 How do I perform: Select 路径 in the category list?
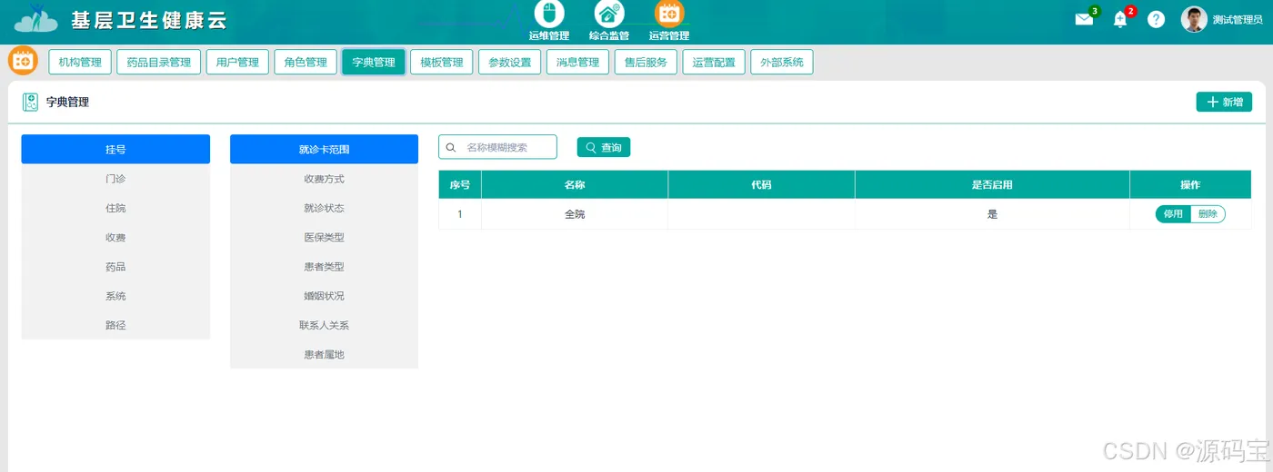click(115, 325)
